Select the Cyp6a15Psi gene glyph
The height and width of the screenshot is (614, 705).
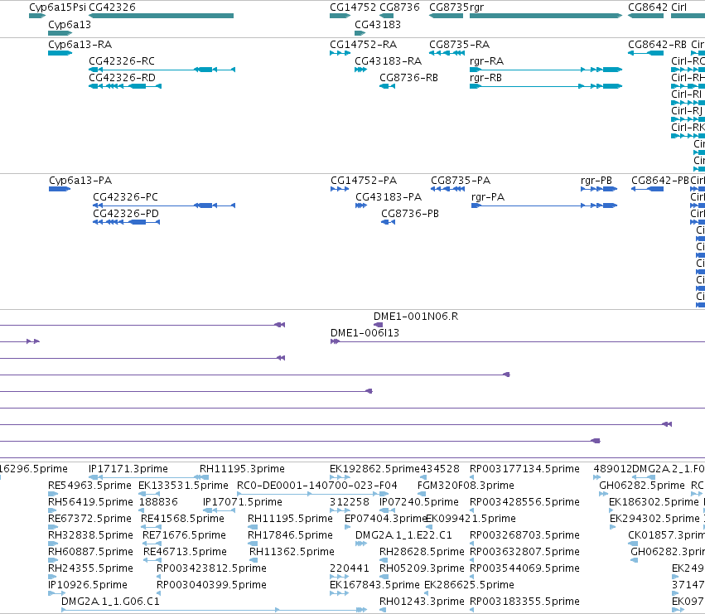click(37, 16)
